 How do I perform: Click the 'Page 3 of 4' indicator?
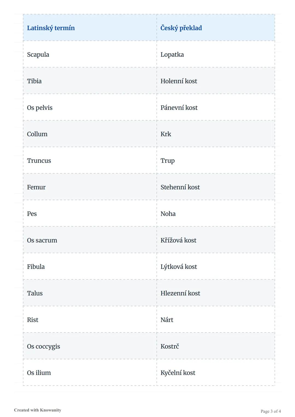point(270,411)
